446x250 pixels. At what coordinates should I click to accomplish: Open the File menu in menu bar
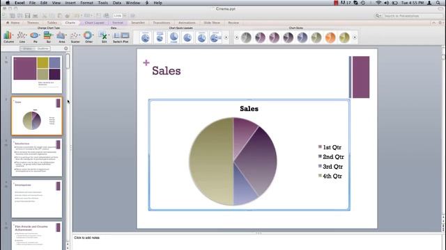(33, 3)
